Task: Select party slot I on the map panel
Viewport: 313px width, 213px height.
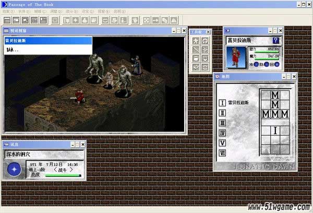Action: click(222, 103)
